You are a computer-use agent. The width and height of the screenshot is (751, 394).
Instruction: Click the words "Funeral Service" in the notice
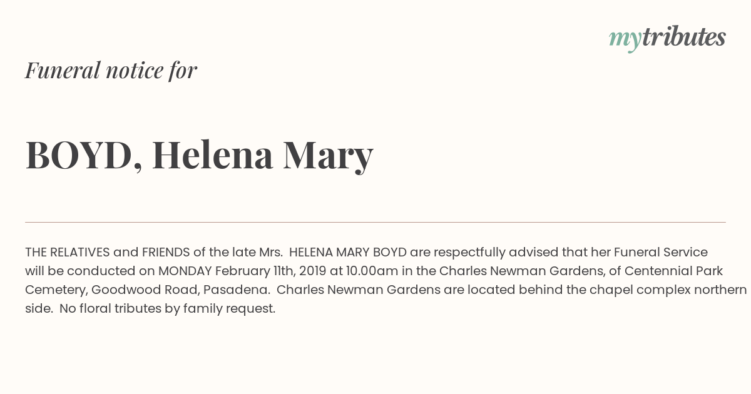[x=661, y=252]
